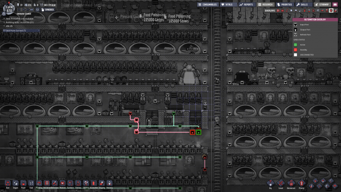Toggle the Farming overlay
Screen dimensions: 341x192
(318, 11)
